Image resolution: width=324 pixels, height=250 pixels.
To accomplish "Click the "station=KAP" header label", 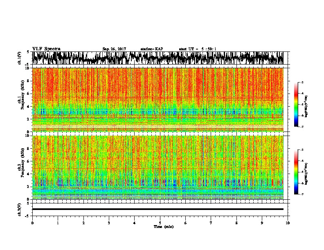I will (x=152, y=49).
